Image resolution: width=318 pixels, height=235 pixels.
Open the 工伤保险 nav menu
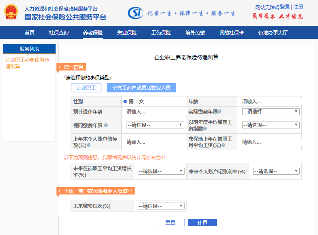(x=161, y=32)
